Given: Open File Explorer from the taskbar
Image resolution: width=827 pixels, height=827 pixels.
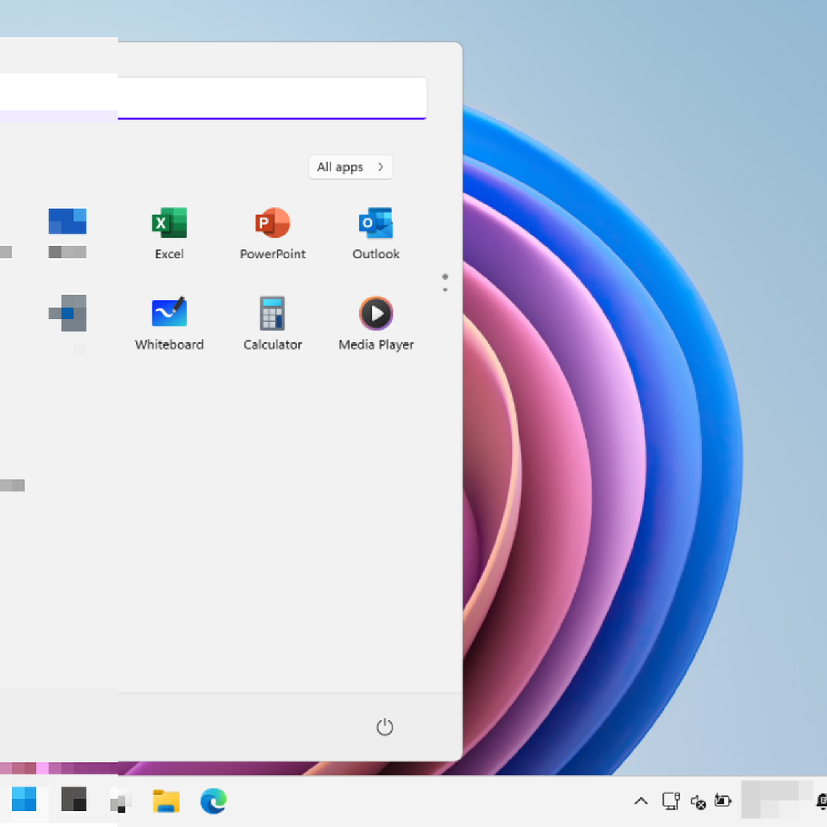Looking at the screenshot, I should [166, 801].
